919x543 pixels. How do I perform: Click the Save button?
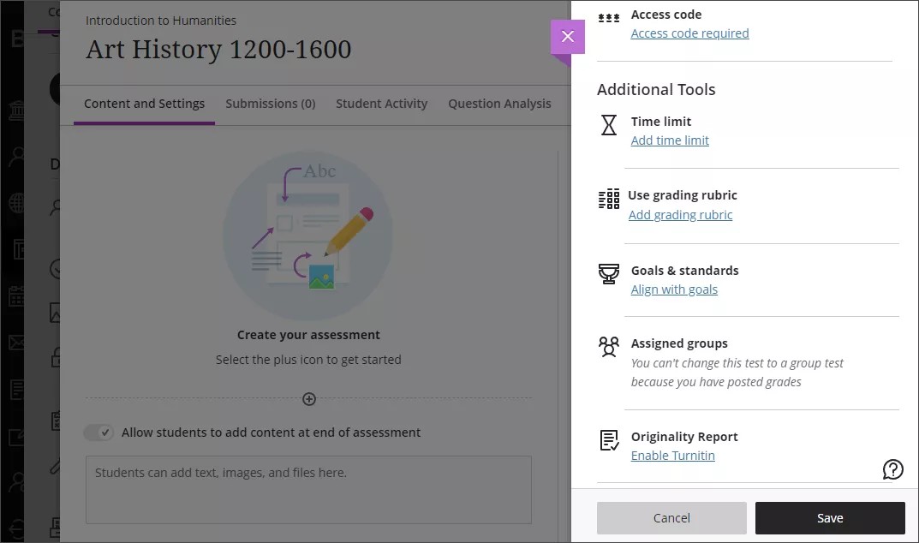pyautogui.click(x=829, y=517)
